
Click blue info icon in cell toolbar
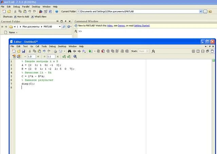click(75, 56)
